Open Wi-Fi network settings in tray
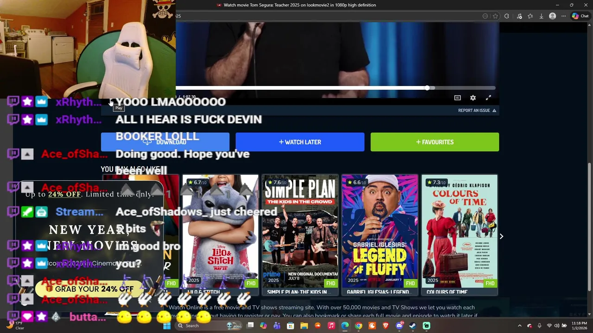Viewport: 593px width, 333px height. coord(549,326)
